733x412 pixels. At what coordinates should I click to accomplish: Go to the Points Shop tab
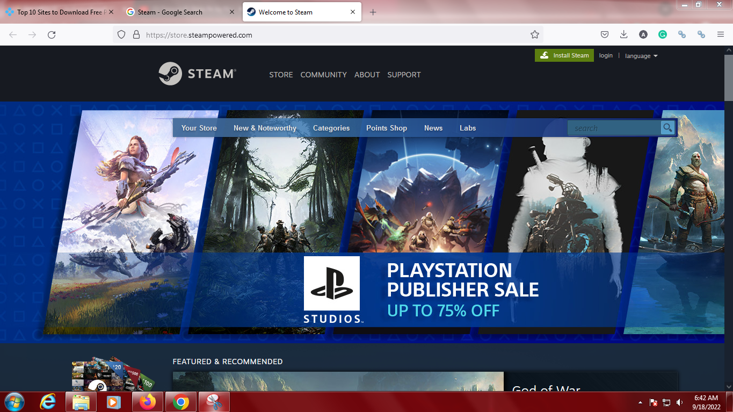[x=387, y=128]
